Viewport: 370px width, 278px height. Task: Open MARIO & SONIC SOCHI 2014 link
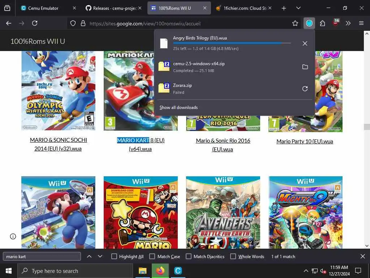[58, 144]
